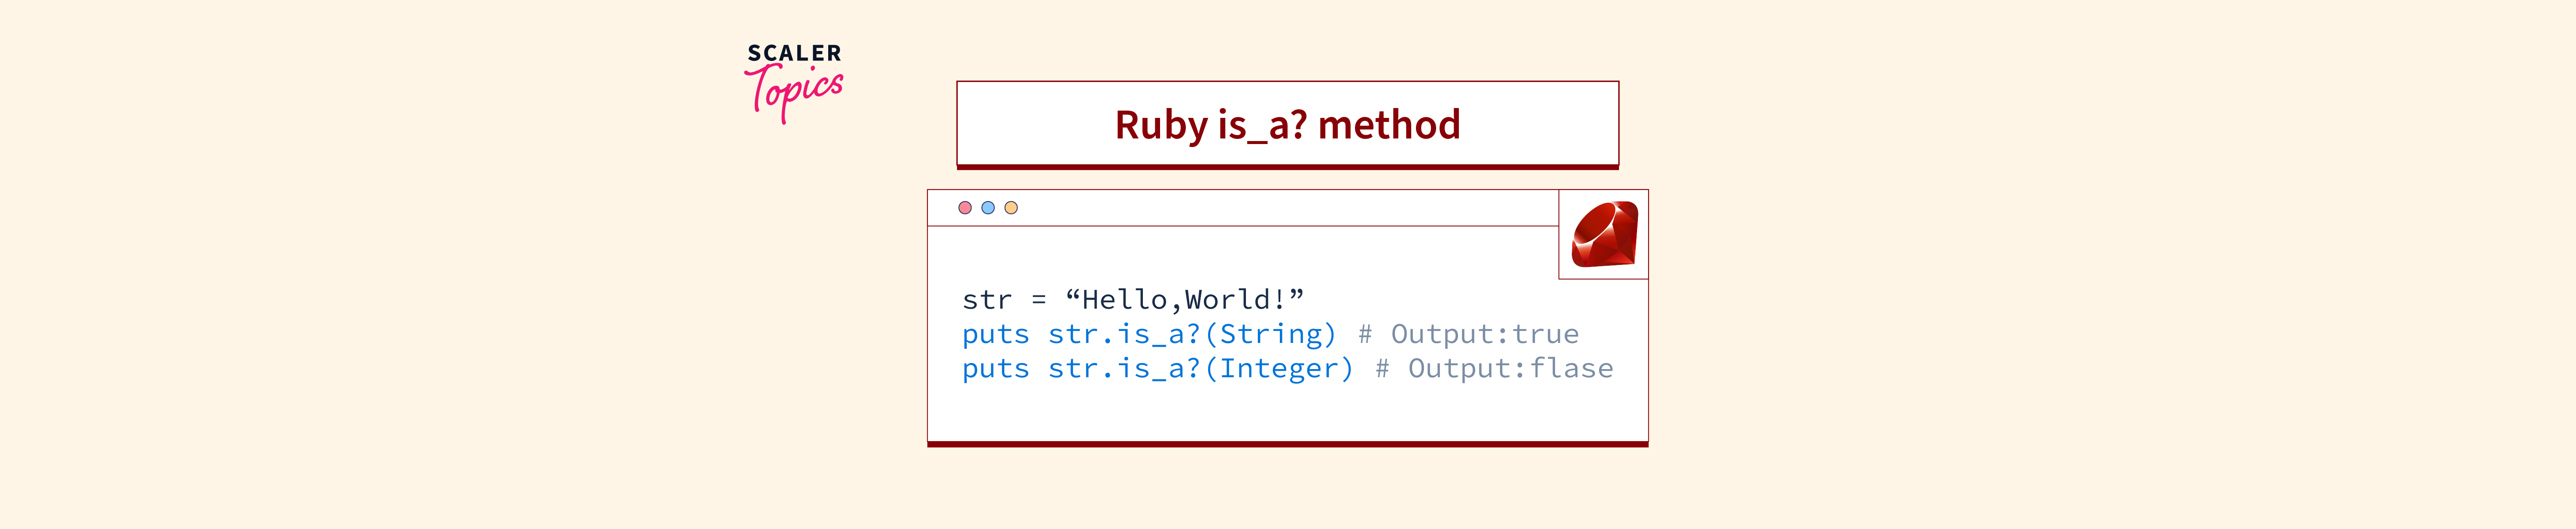The height and width of the screenshot is (529, 2576).
Task: Click the "Ruby is_a? method" title banner
Action: tap(1287, 125)
